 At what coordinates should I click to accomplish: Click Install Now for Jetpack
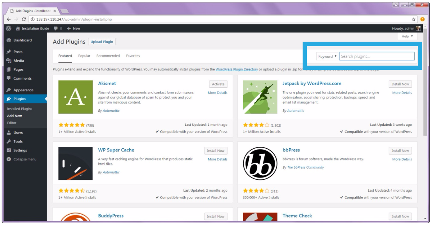click(x=400, y=84)
